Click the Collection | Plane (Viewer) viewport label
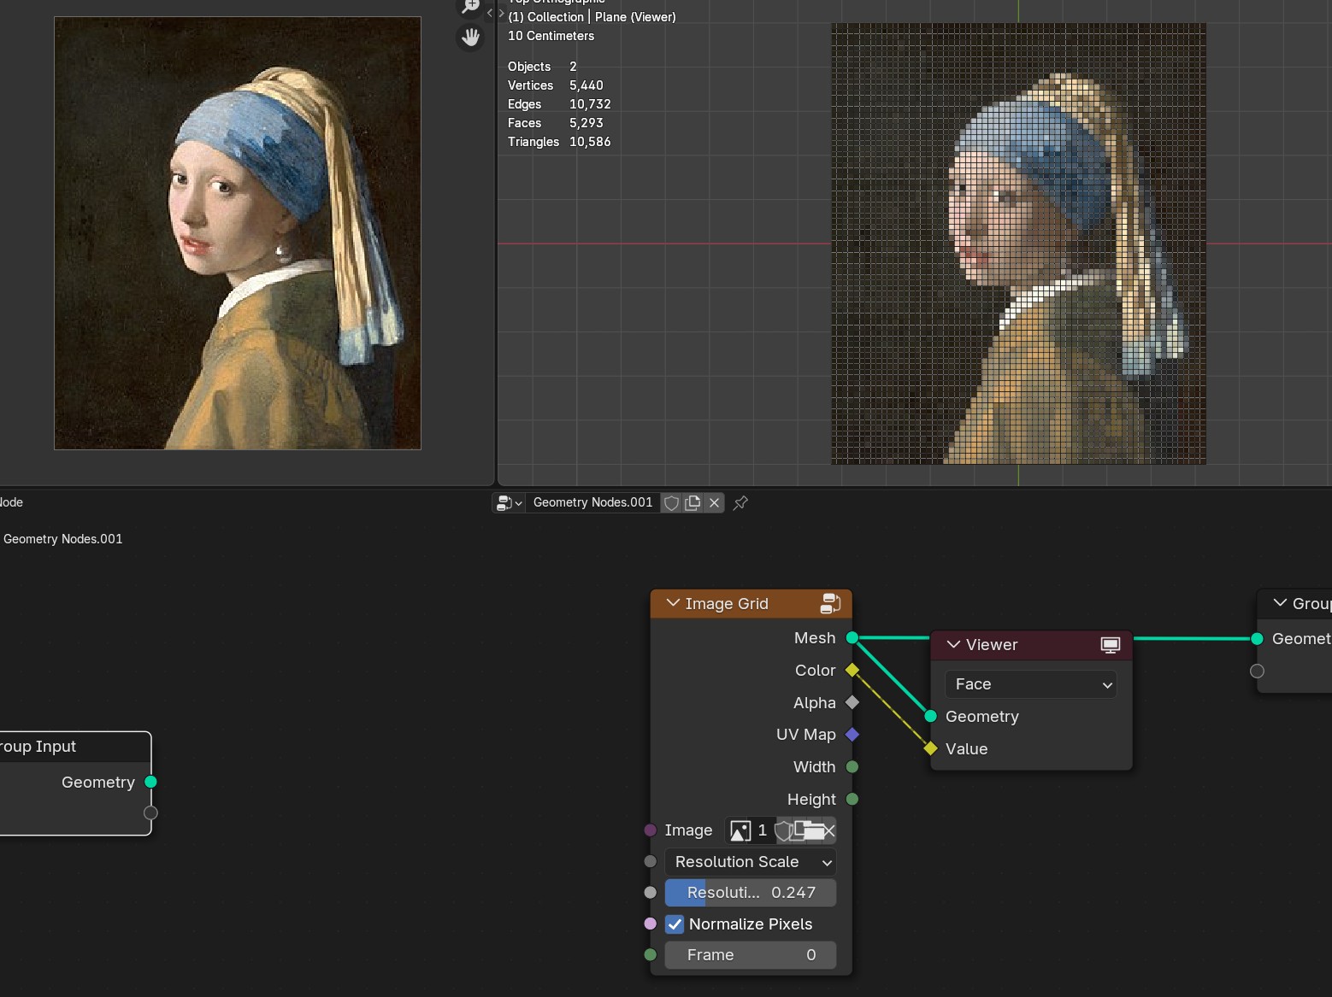This screenshot has height=997, width=1332. pos(592,17)
